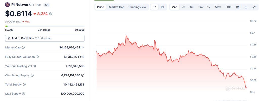This screenshot has width=259, height=101.
Task: Switch to the Market Cap tab
Action: (116, 7)
